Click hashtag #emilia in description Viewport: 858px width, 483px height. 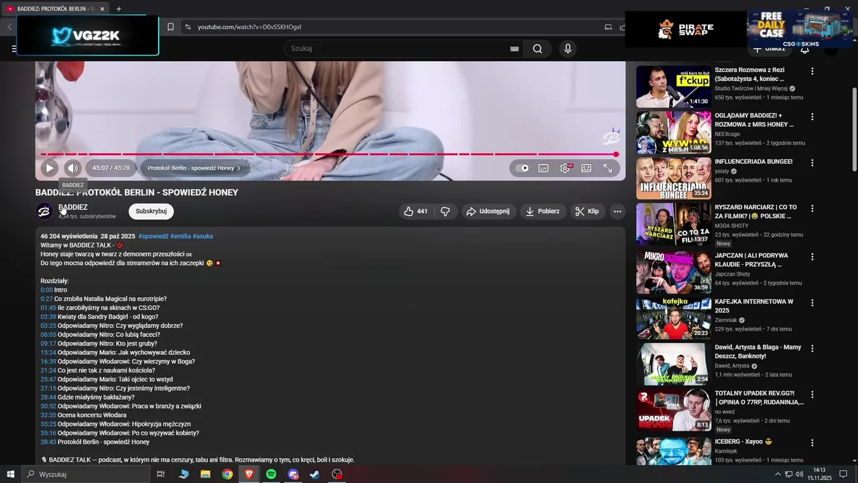(180, 236)
